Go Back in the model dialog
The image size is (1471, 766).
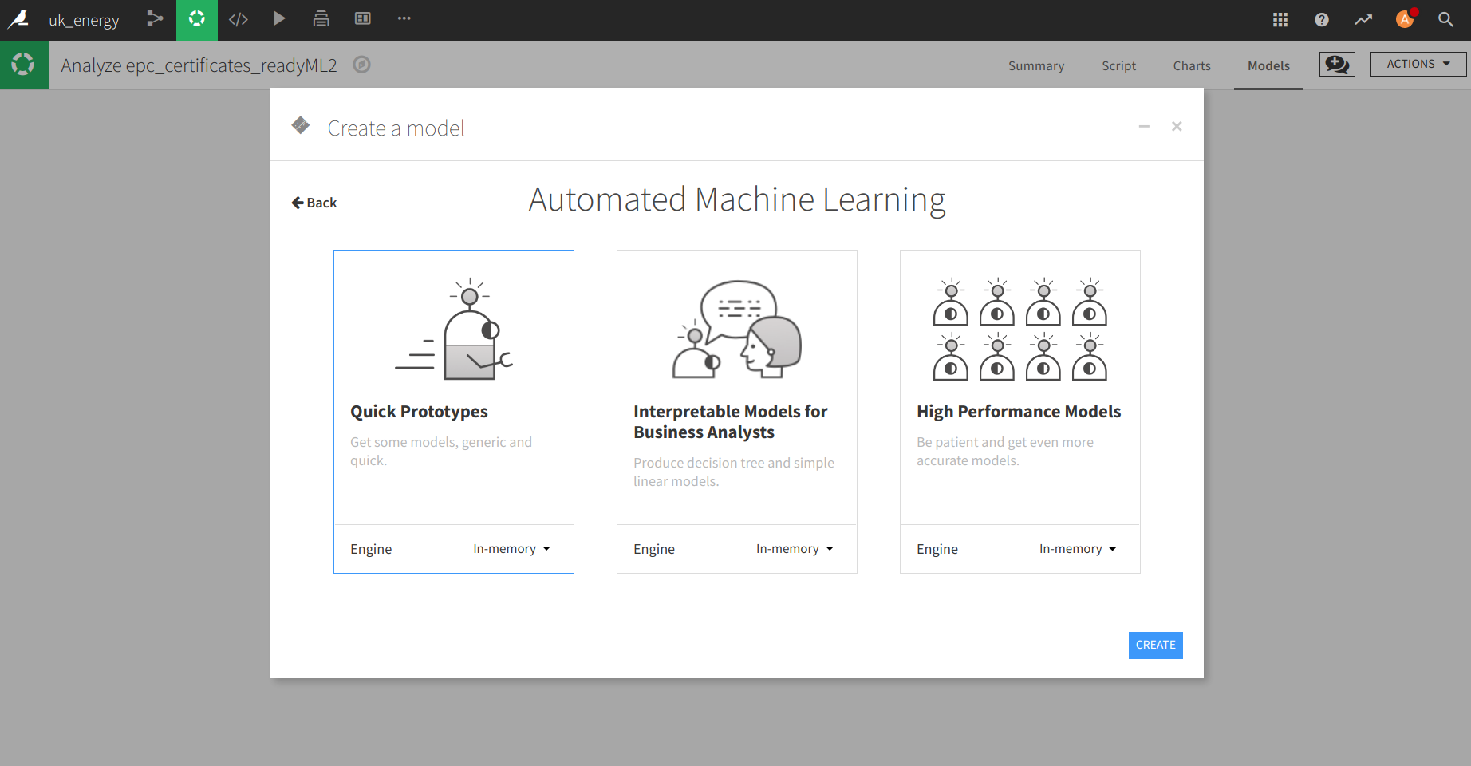coord(314,203)
